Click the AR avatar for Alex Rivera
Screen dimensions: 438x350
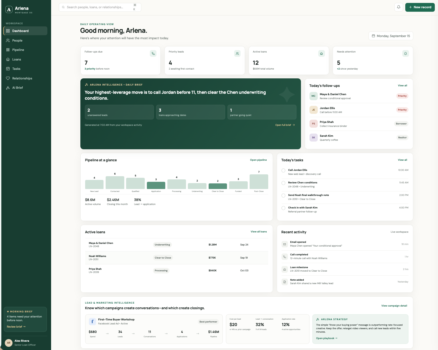coord(9,343)
